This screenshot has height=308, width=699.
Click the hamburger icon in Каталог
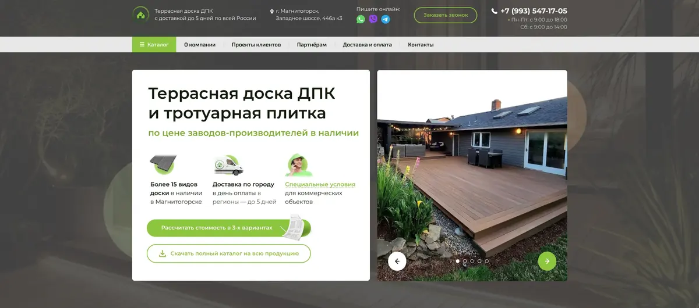point(142,45)
